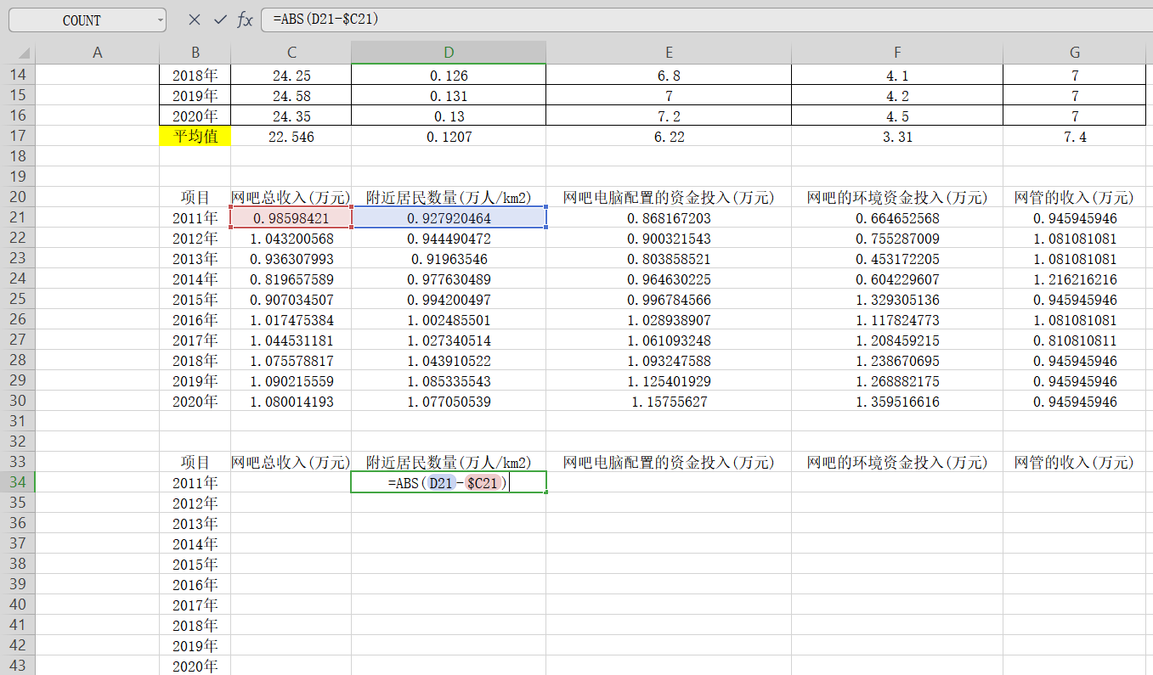Select column E header

pyautogui.click(x=669, y=53)
